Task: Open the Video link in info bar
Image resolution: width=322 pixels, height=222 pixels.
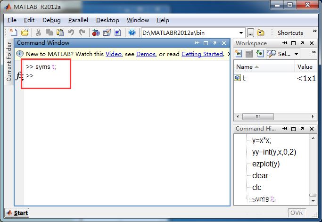Action: point(114,54)
